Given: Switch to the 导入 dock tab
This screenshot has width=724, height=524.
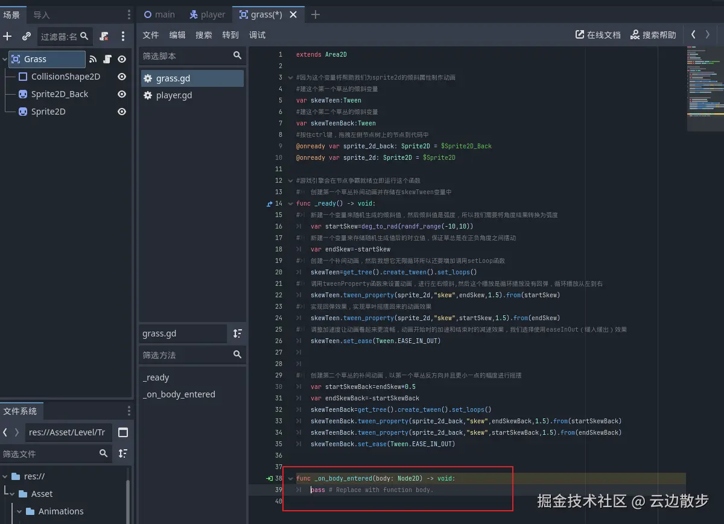Looking at the screenshot, I should [x=42, y=14].
